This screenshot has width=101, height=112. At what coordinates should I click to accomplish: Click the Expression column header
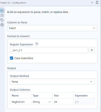[84, 95]
